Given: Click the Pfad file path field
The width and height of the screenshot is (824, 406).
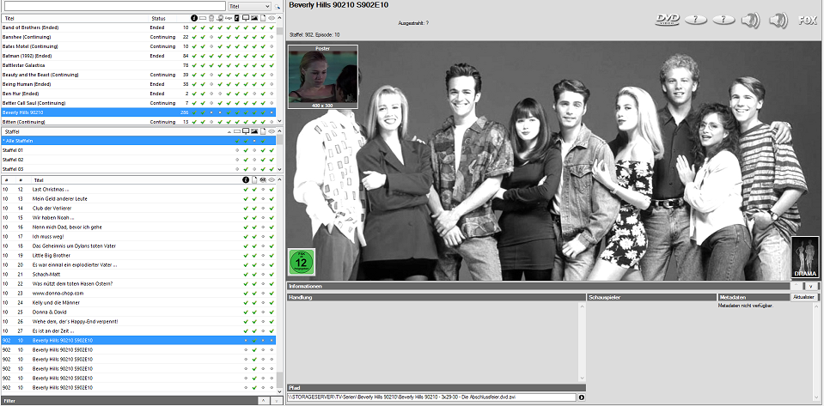Looking at the screenshot, I should [x=432, y=397].
